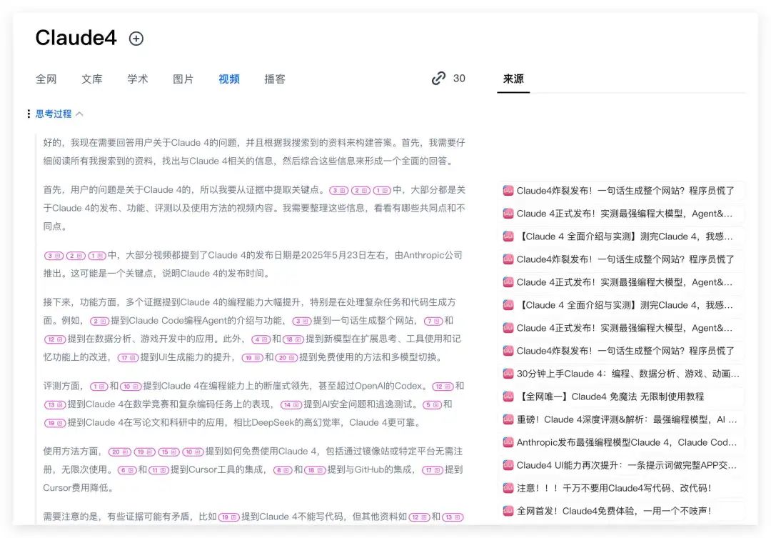Click the source count number 30
Viewport: 771px width, 538px height.
(x=459, y=79)
